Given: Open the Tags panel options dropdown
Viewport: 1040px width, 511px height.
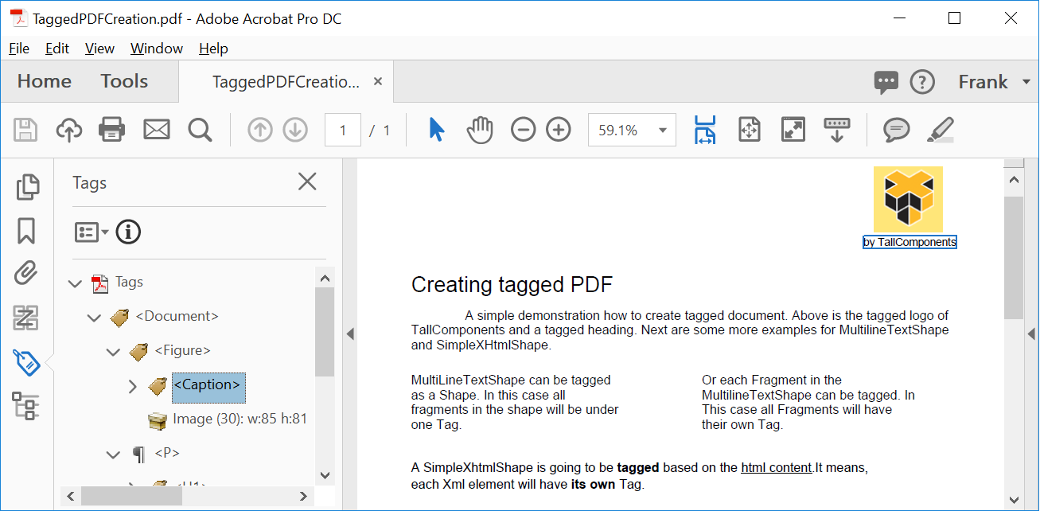Looking at the screenshot, I should click(92, 232).
